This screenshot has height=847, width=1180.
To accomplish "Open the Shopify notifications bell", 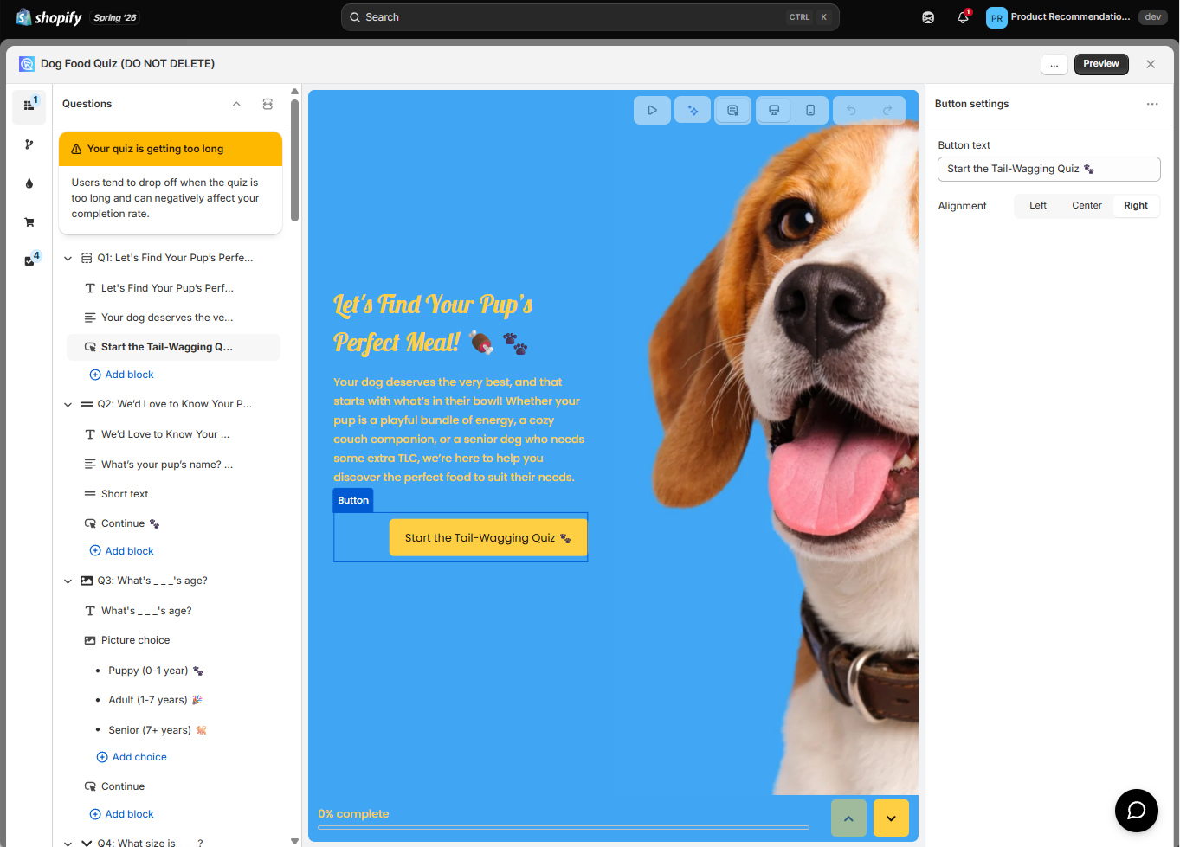I will pos(963,17).
